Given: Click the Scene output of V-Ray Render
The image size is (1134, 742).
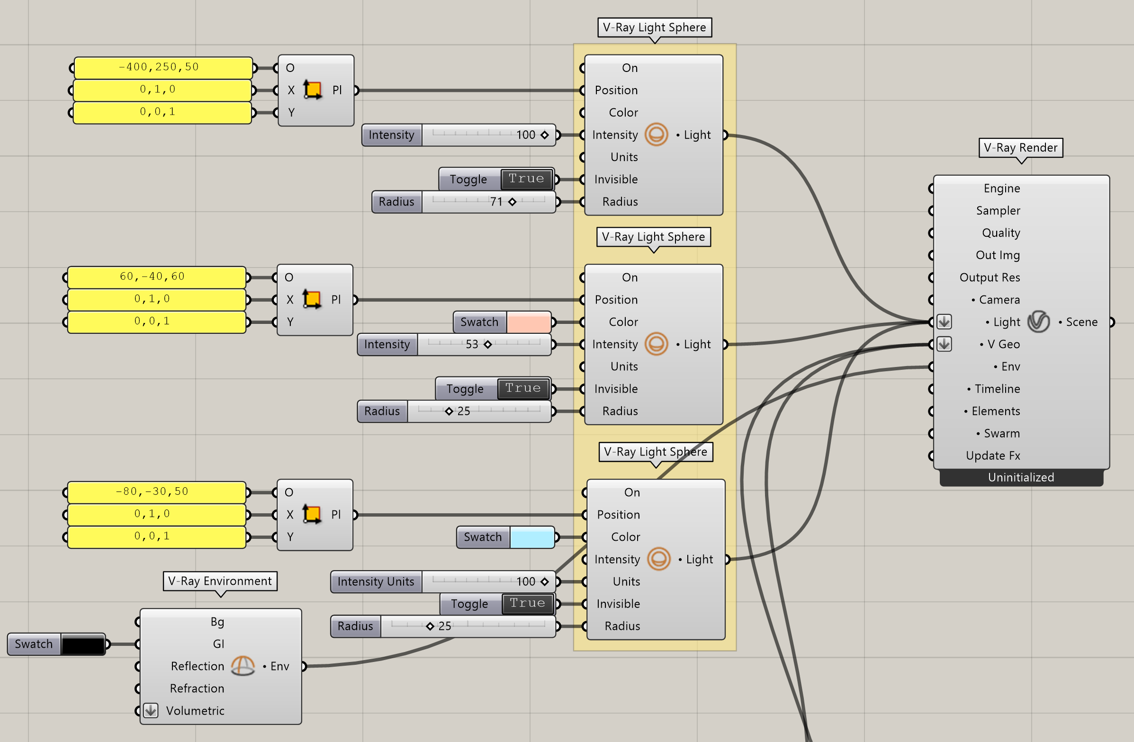Looking at the screenshot, I should pyautogui.click(x=1078, y=322).
